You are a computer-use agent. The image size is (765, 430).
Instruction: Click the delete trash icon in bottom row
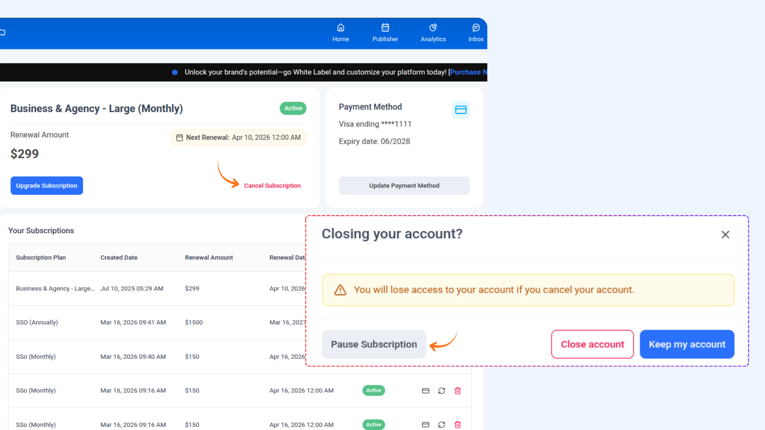[457, 424]
